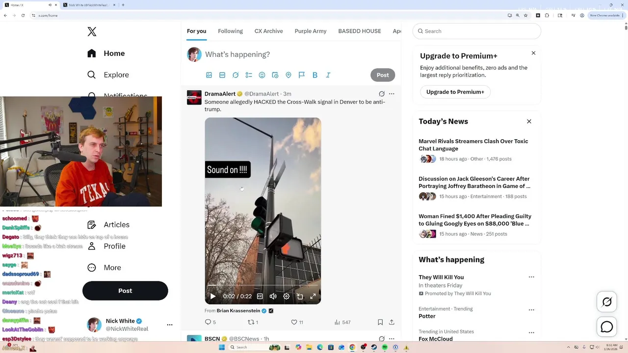Viewport: 628px width, 353px height.
Task: Click the X search box
Action: [x=477, y=31]
